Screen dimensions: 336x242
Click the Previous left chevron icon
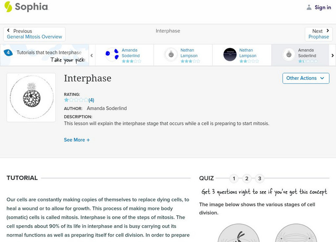(9, 31)
